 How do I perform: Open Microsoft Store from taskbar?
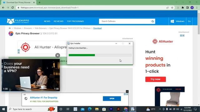tap(104, 109)
